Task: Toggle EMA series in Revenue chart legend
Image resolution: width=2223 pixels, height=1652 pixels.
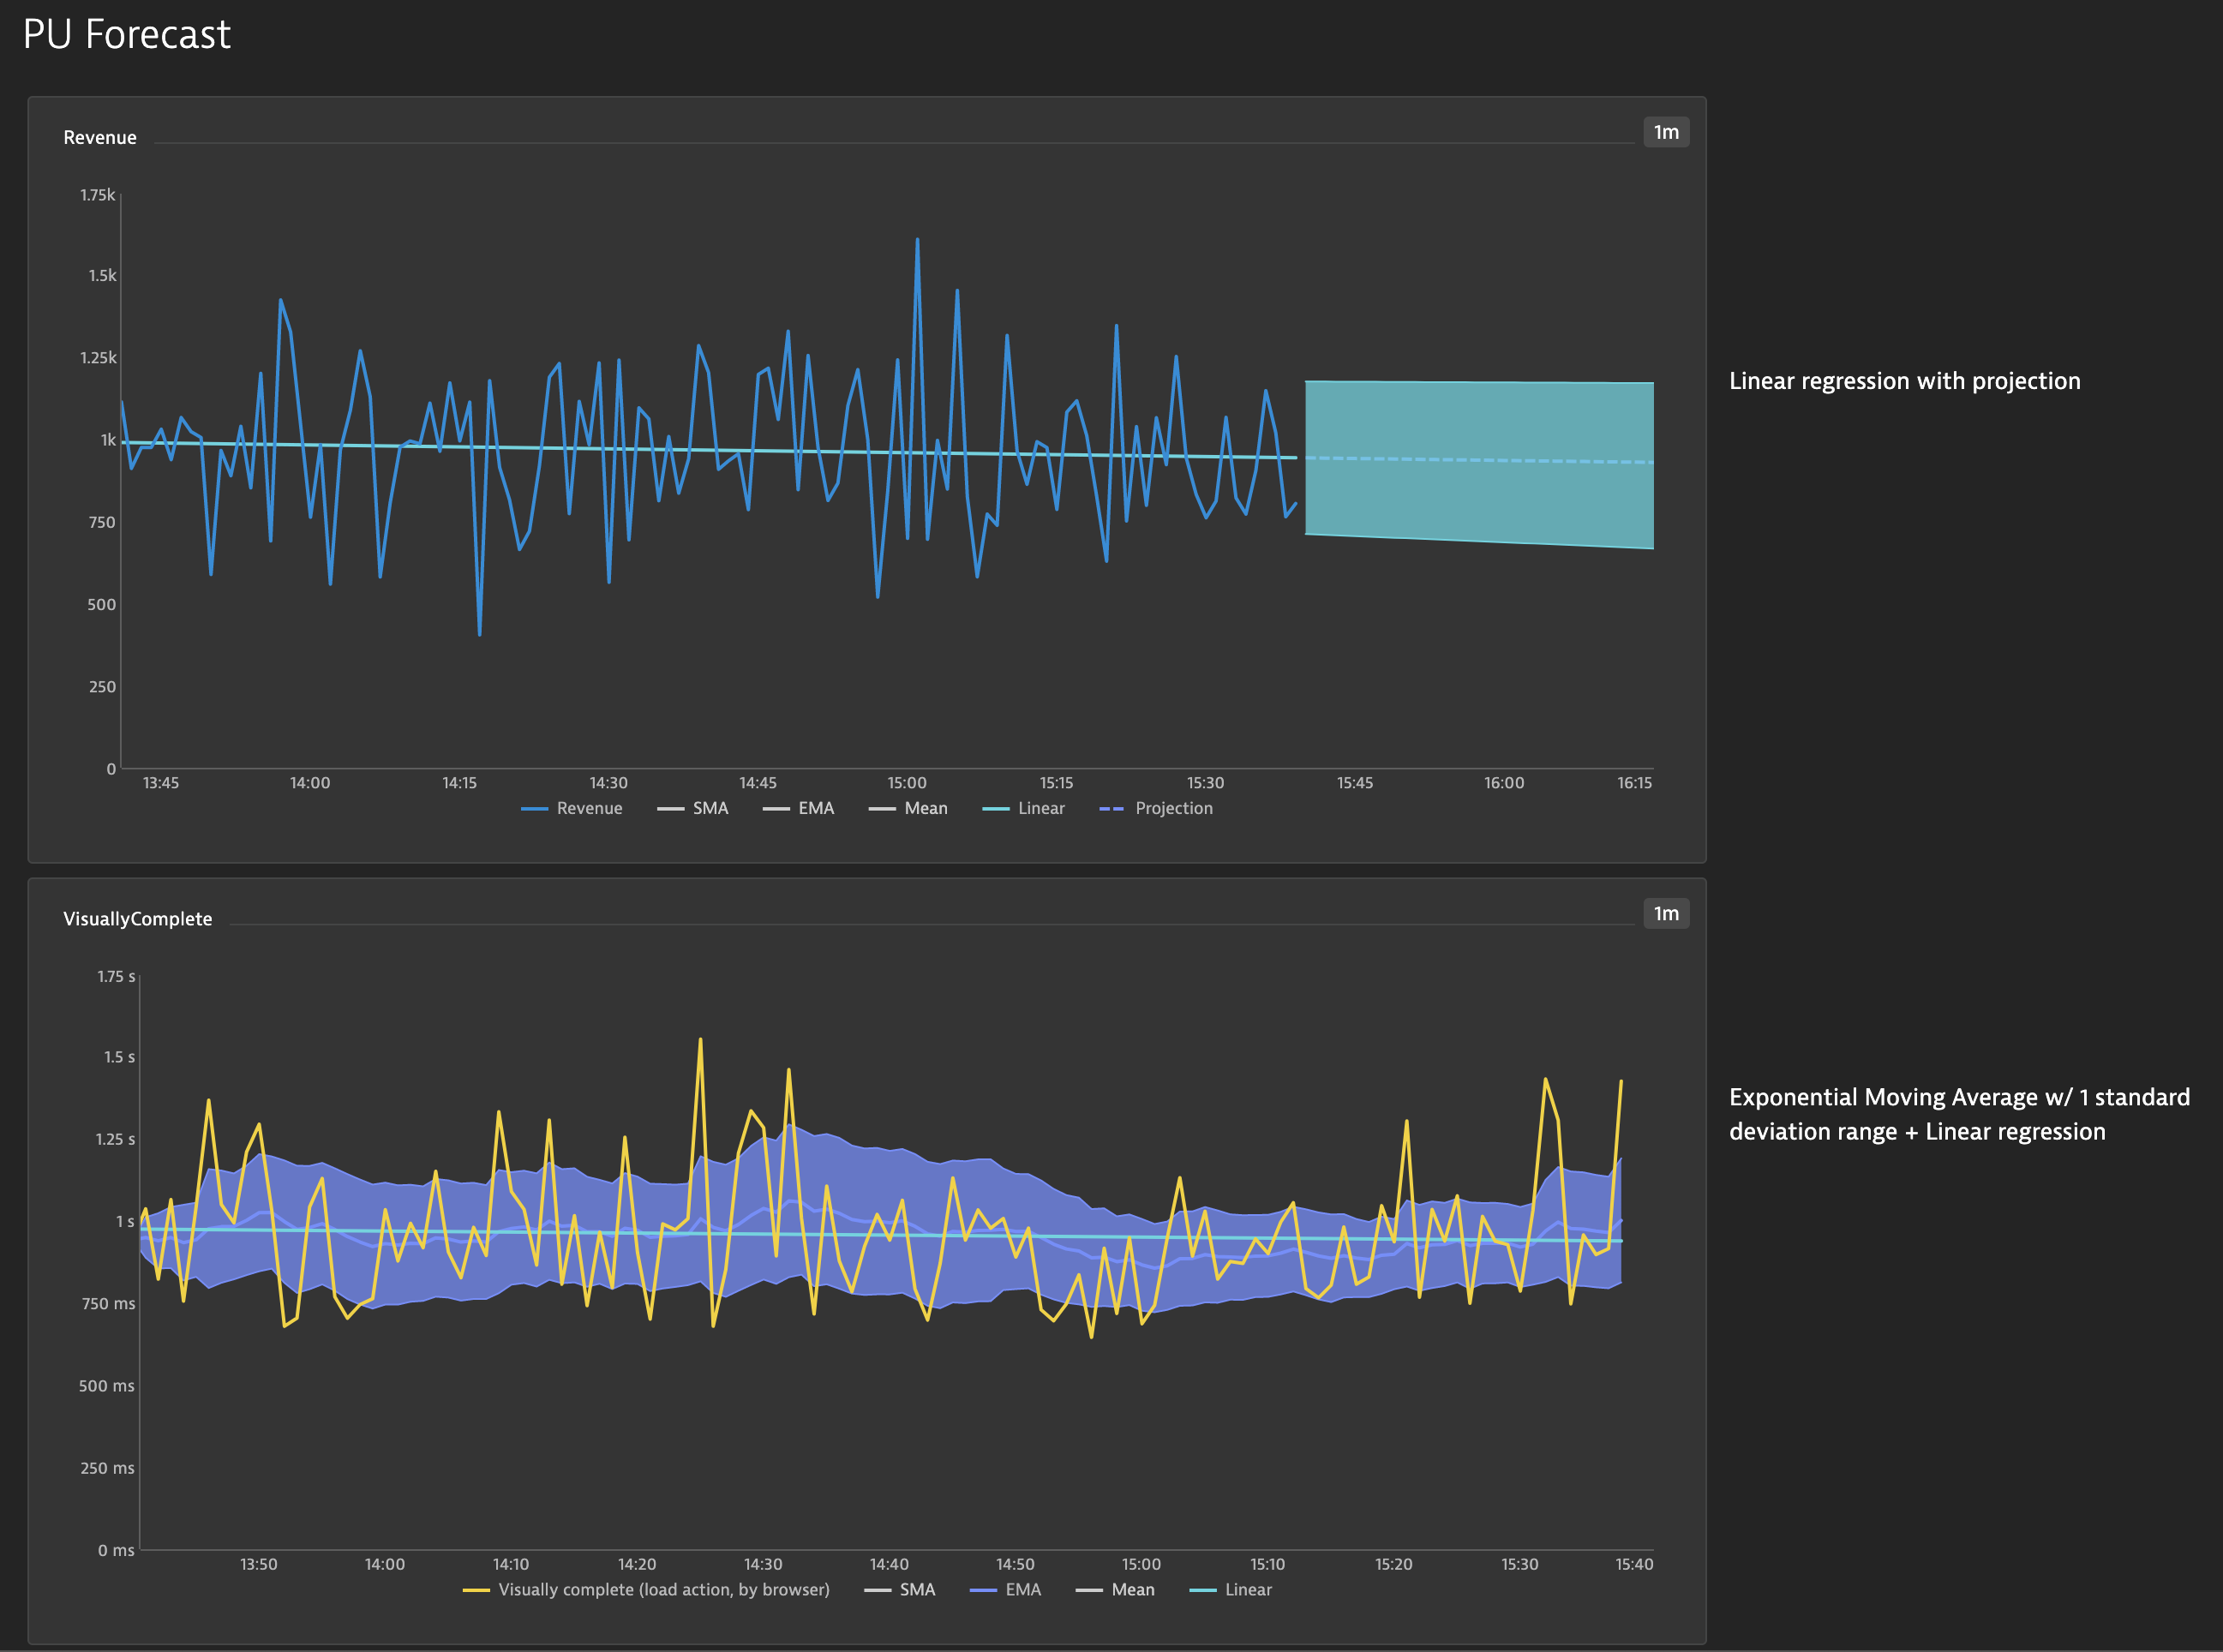Action: tap(798, 808)
